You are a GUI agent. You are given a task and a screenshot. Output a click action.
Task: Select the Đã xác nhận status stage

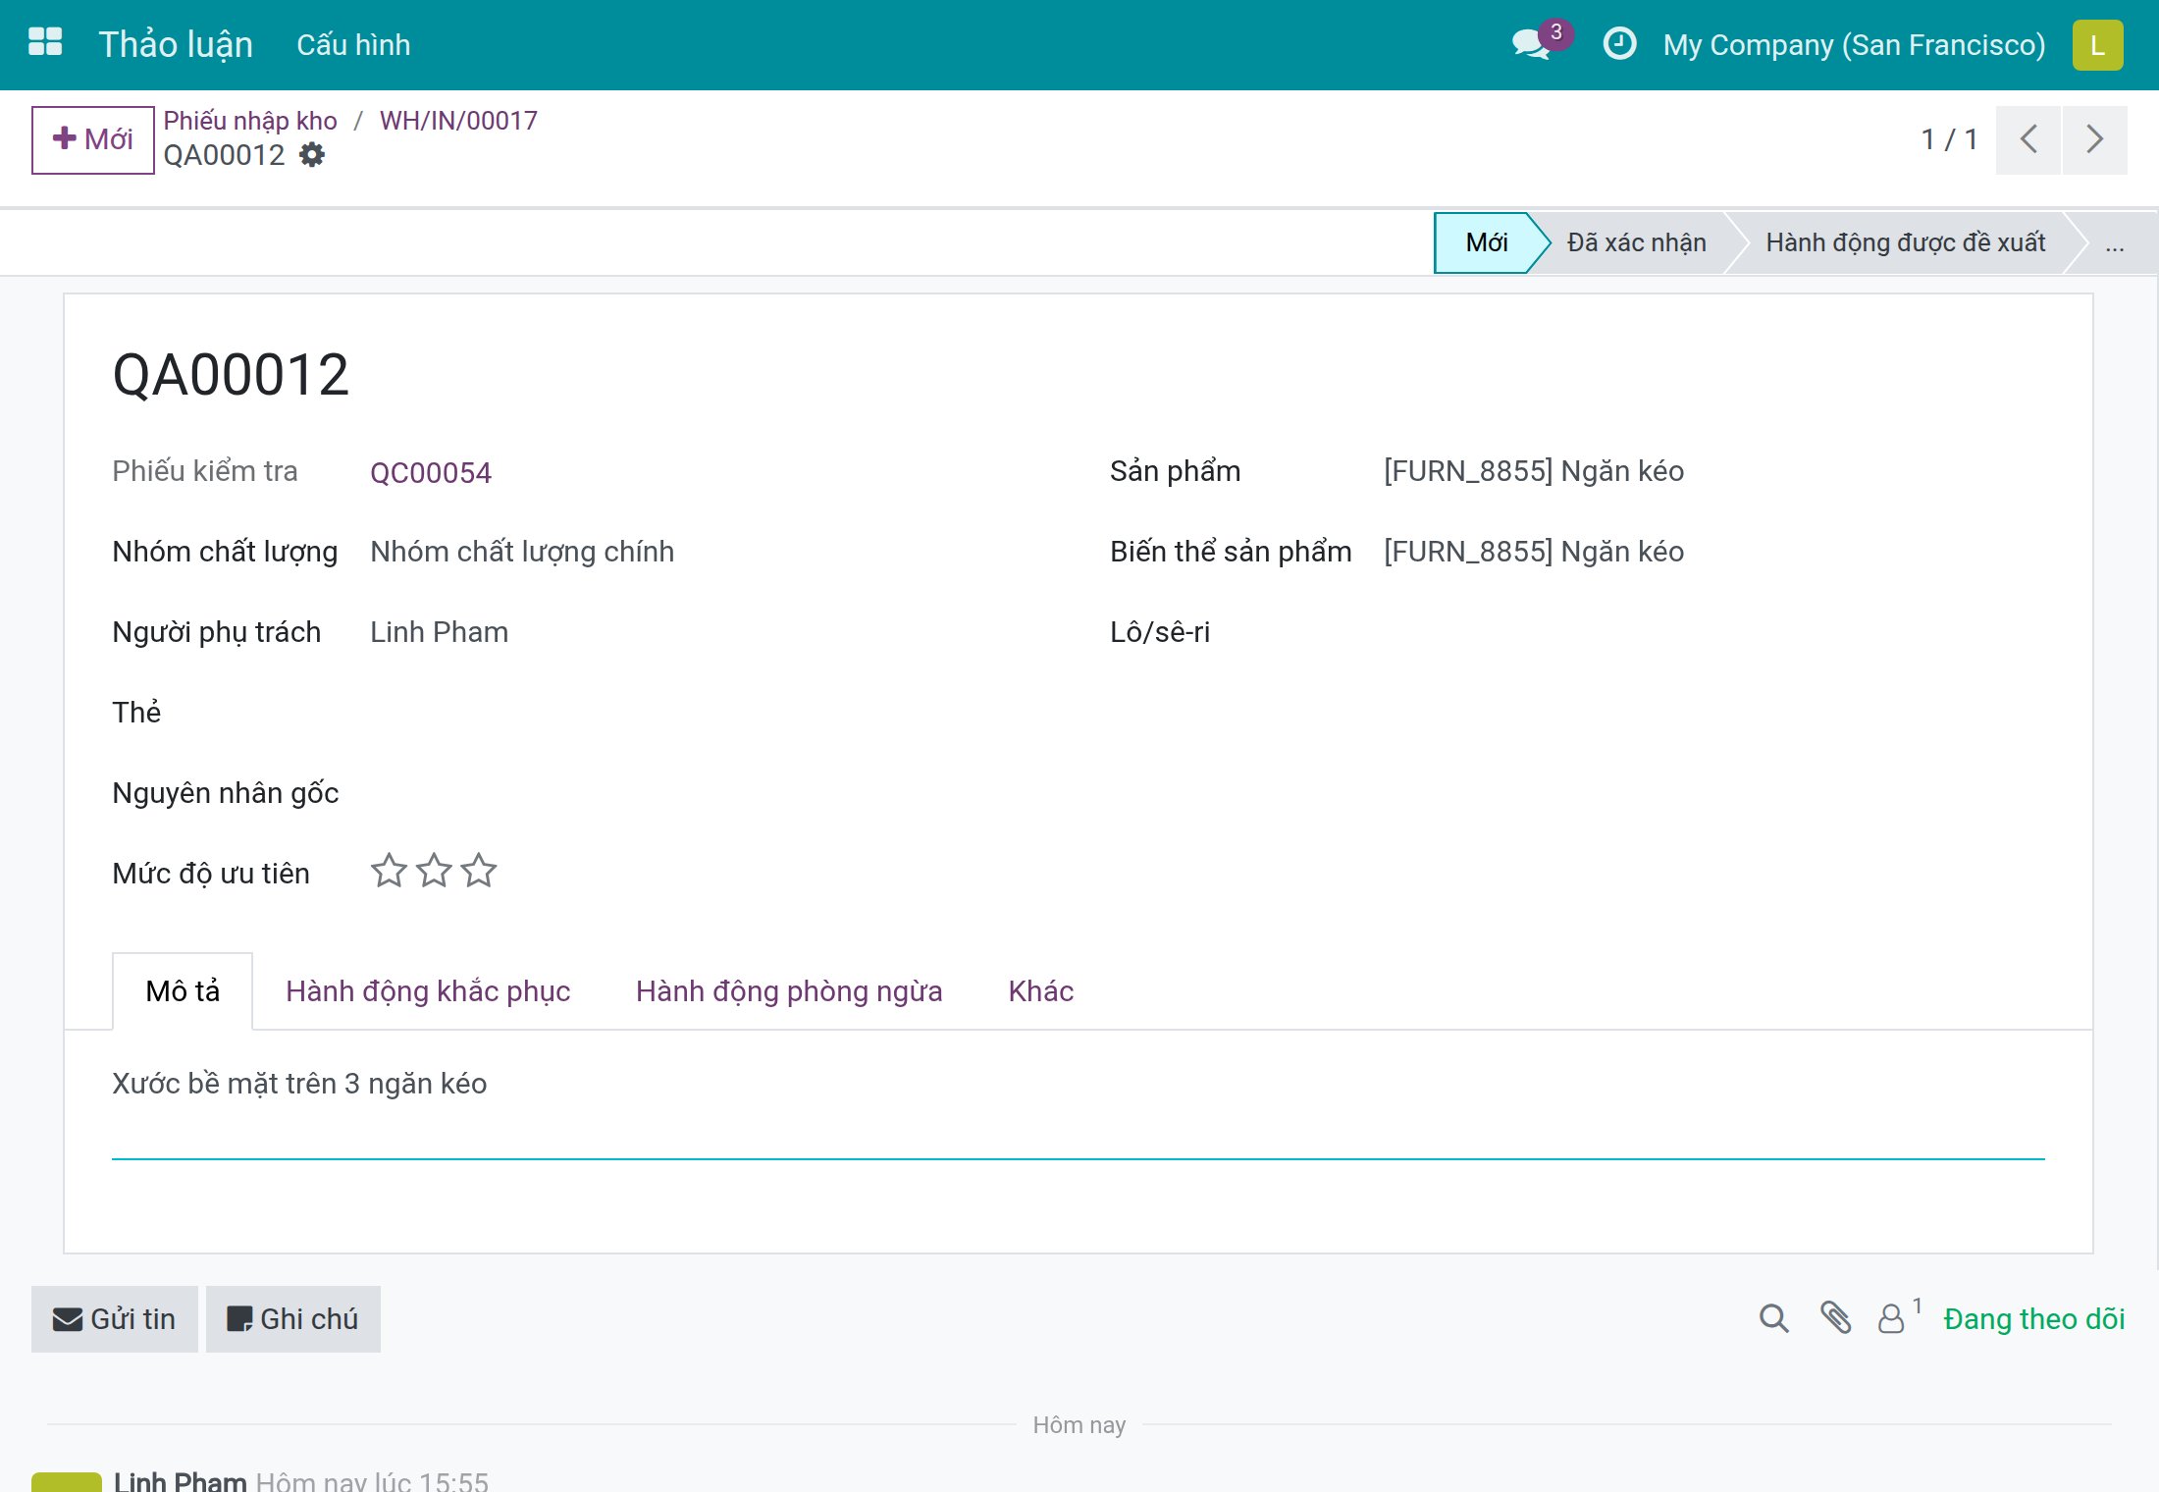click(x=1636, y=242)
